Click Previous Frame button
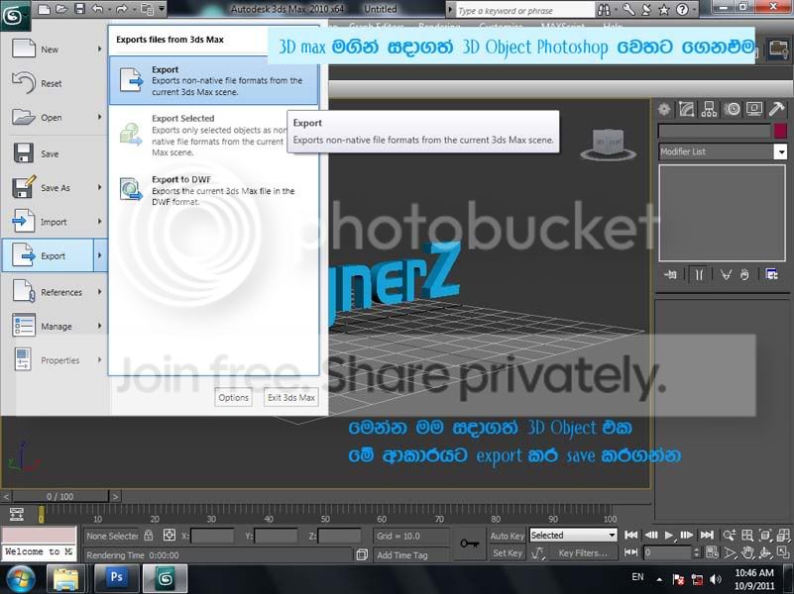 [651, 535]
